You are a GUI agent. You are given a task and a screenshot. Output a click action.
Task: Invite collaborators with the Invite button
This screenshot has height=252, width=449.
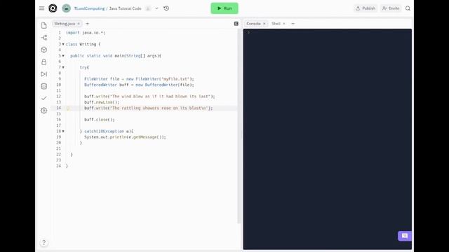tap(391, 8)
